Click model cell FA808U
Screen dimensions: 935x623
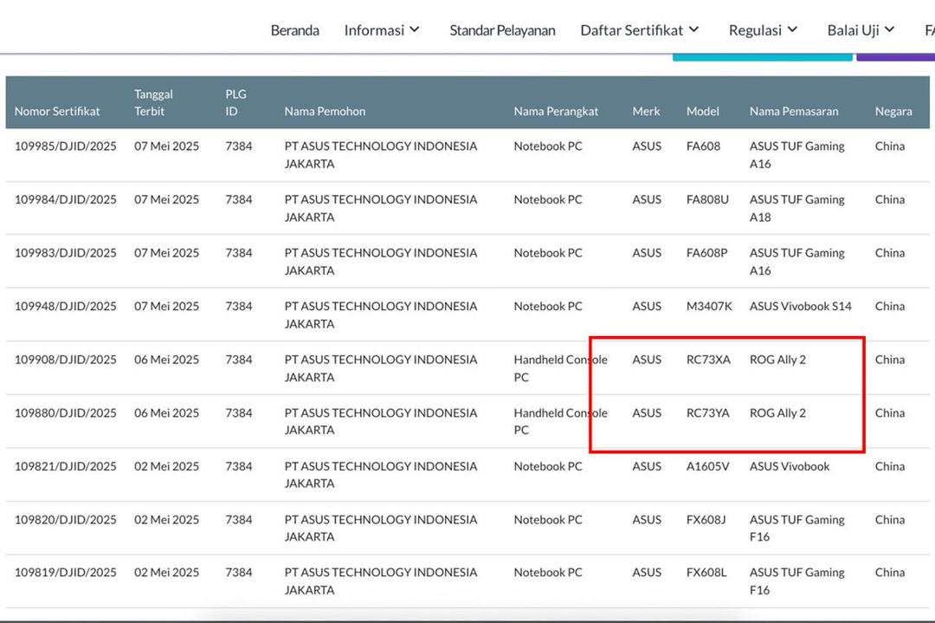pos(707,199)
